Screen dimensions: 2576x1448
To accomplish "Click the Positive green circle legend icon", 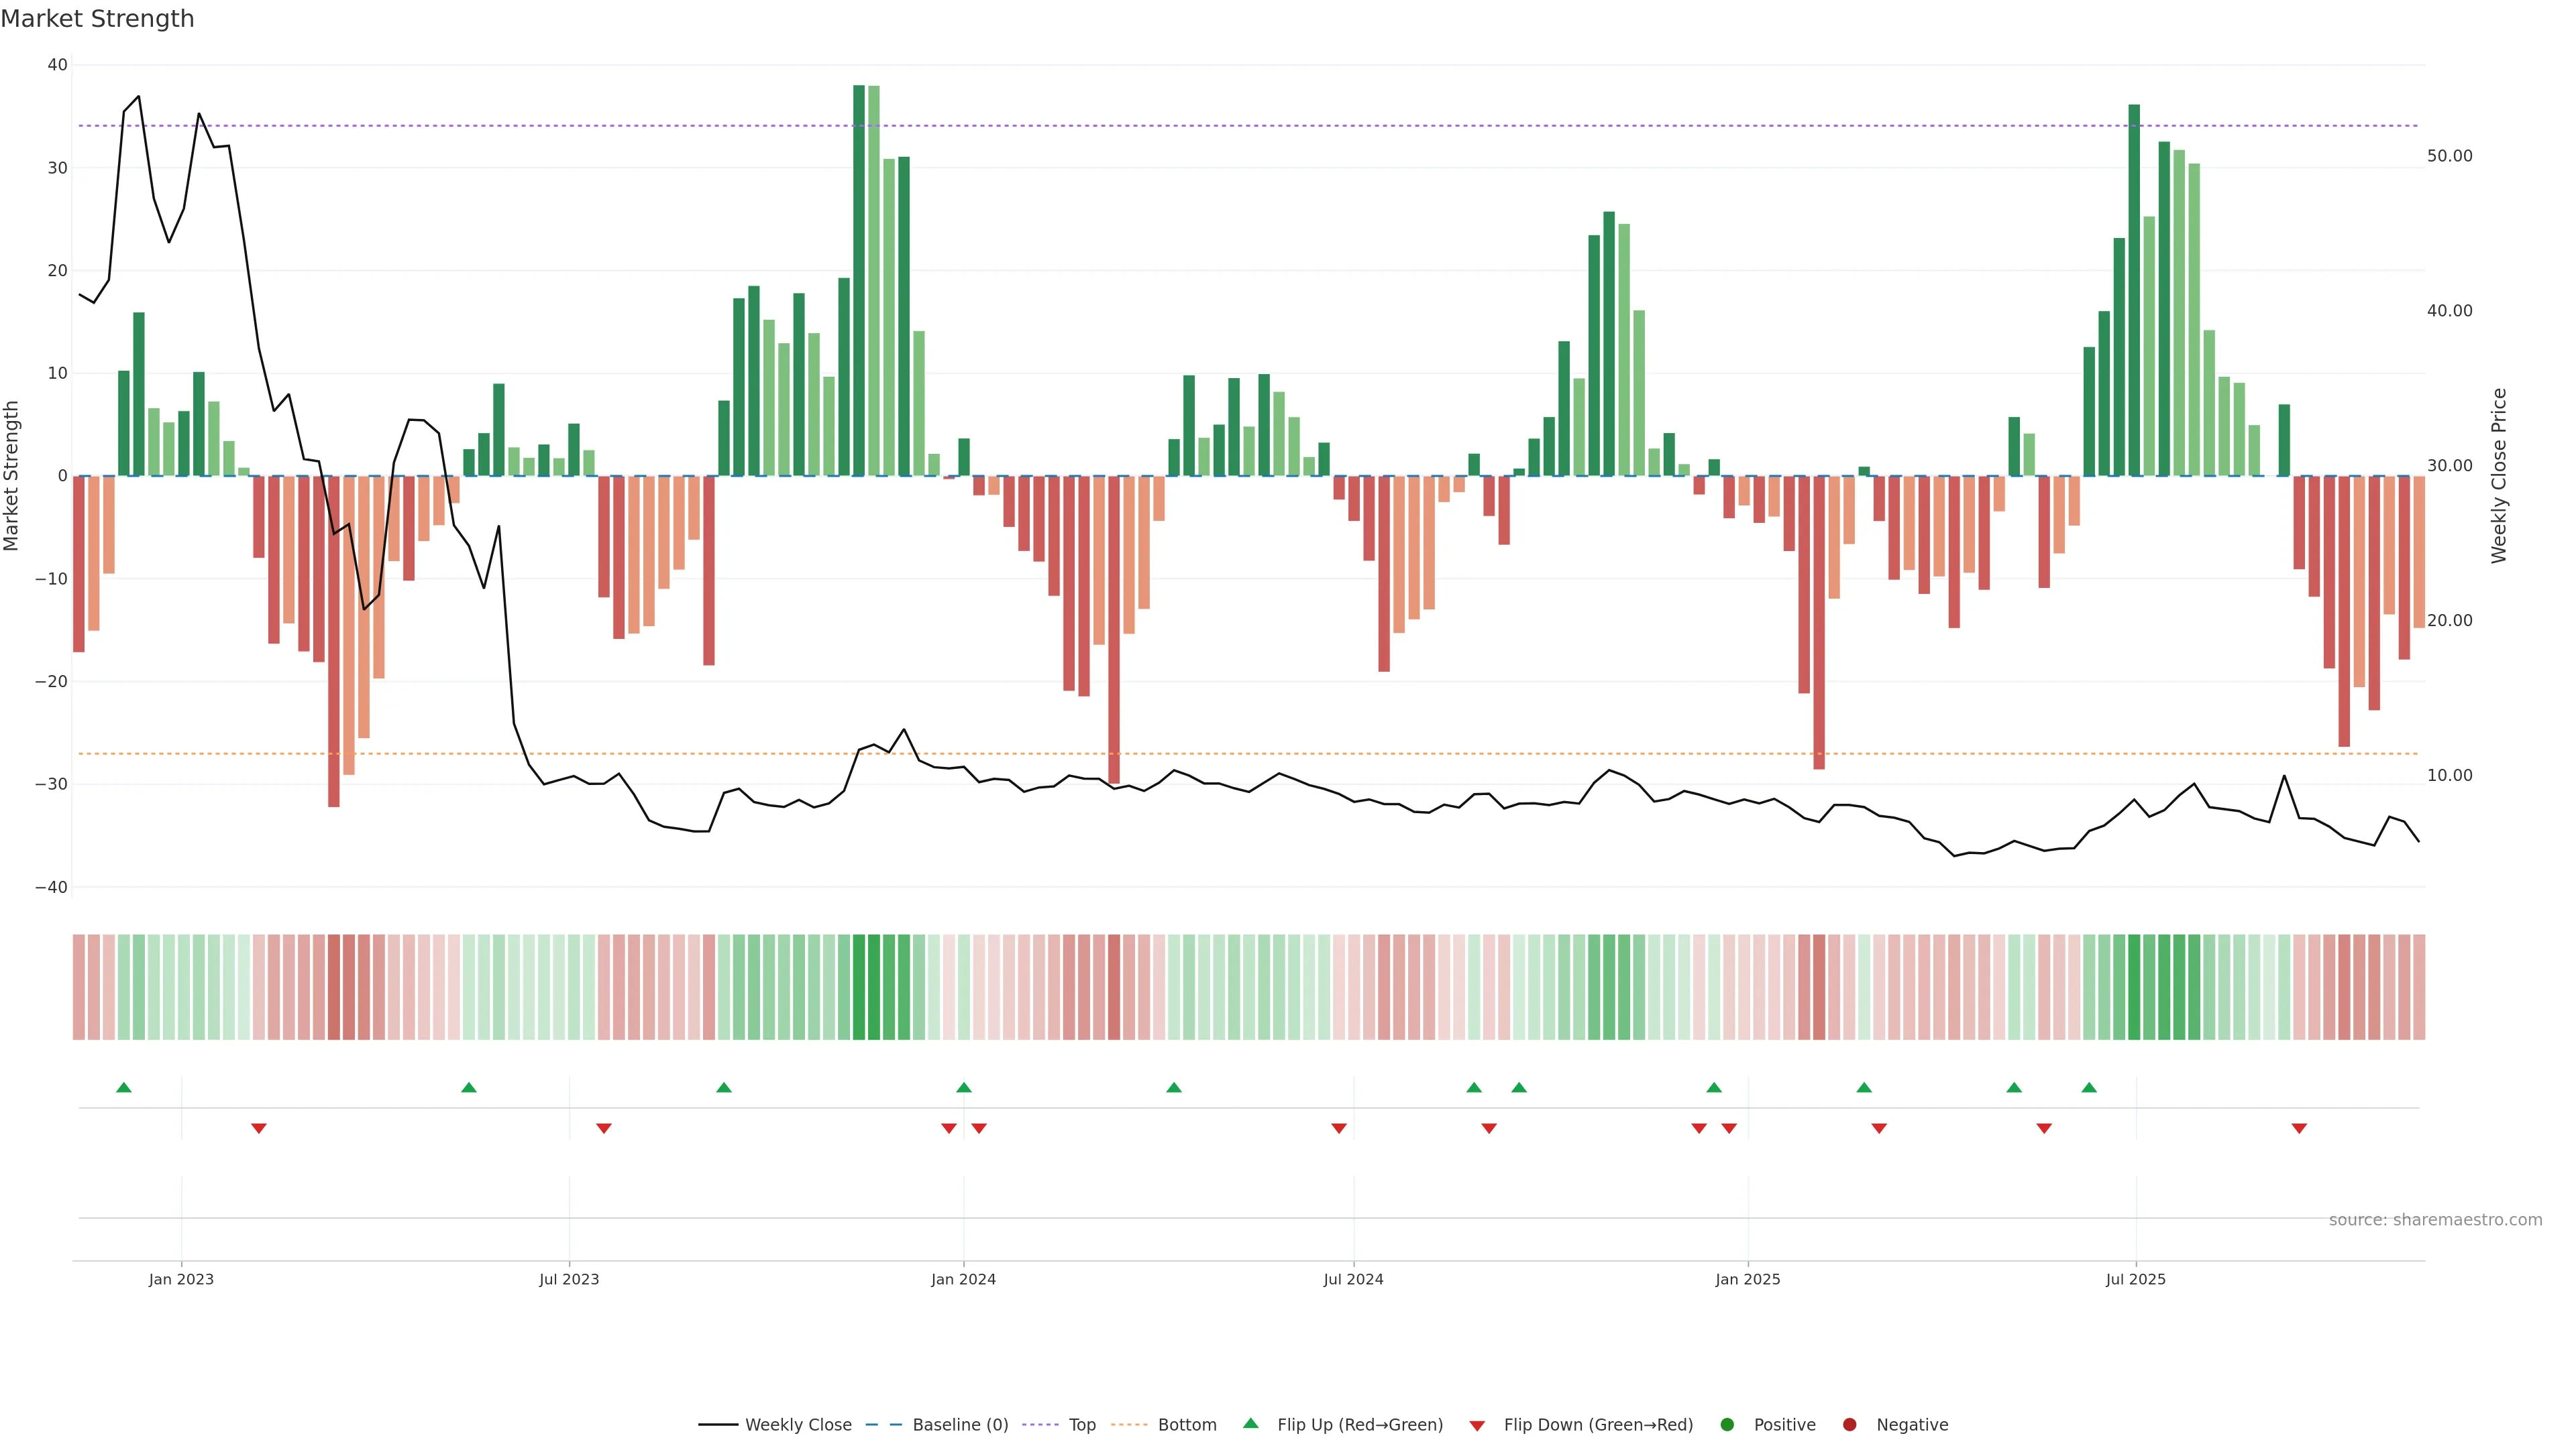I will coord(1727,1425).
